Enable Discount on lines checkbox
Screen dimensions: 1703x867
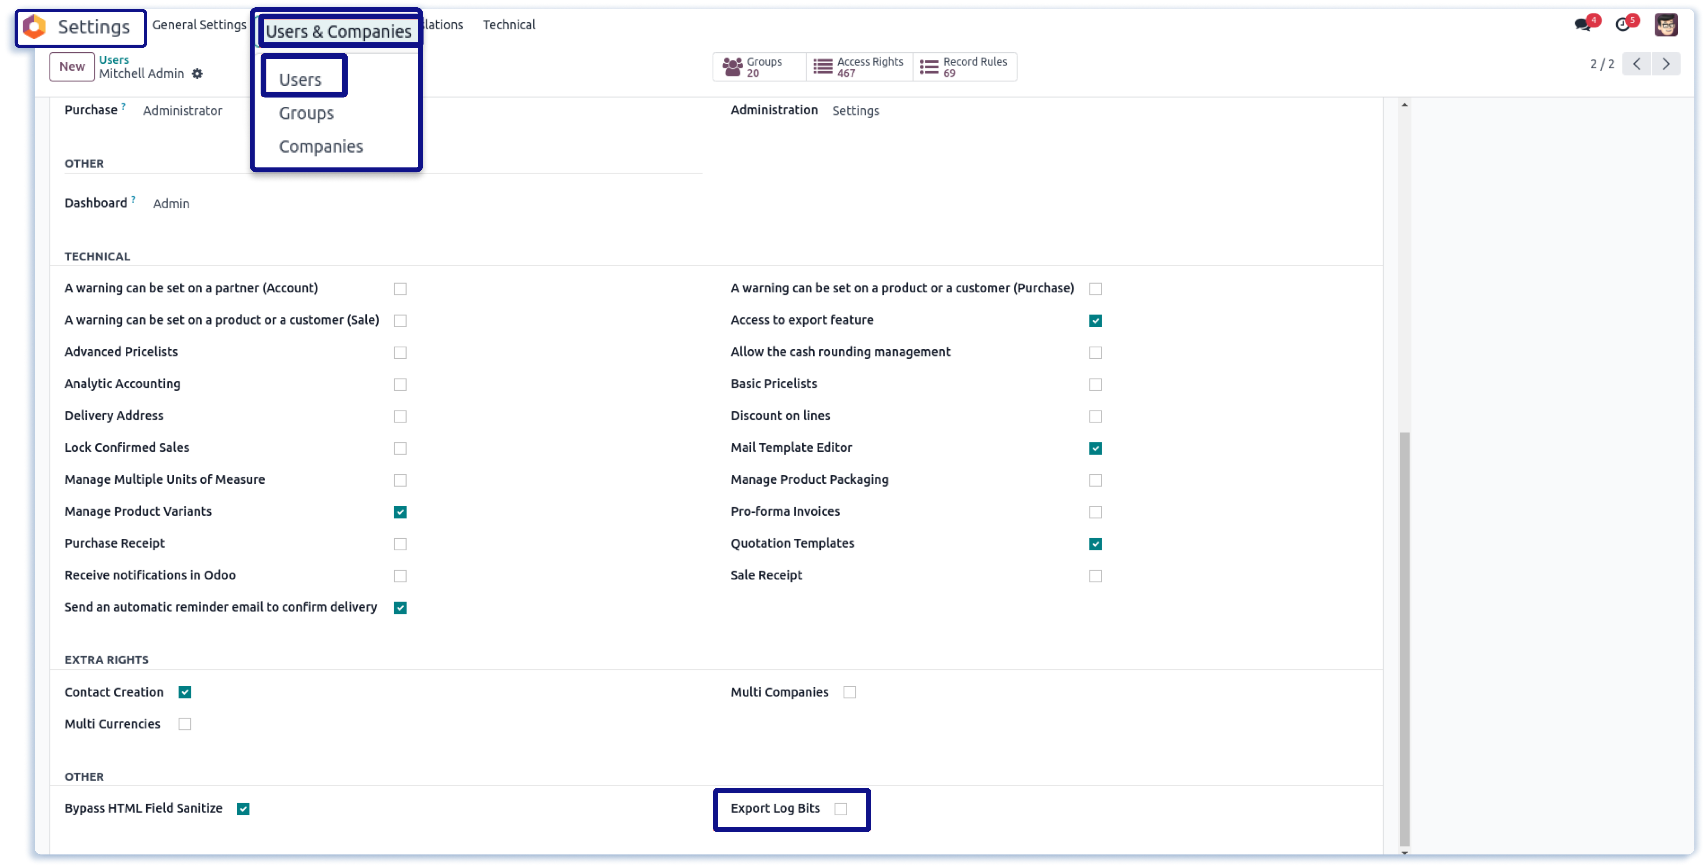pyautogui.click(x=1095, y=417)
